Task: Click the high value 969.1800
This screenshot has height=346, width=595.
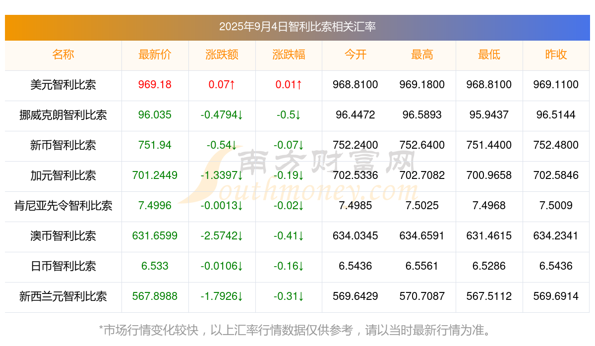Action: (x=422, y=85)
